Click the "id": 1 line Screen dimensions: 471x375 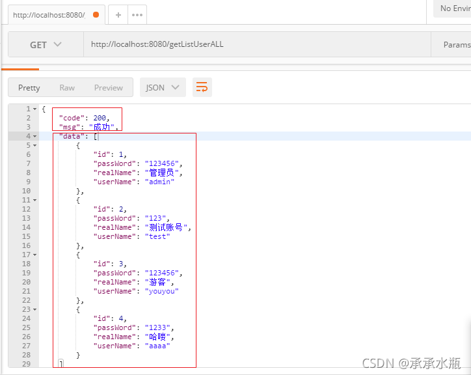point(110,154)
